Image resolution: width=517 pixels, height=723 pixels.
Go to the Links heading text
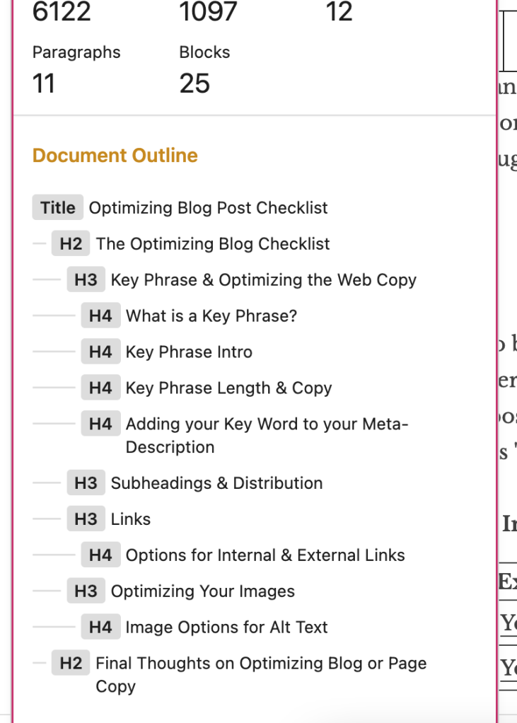point(131,519)
